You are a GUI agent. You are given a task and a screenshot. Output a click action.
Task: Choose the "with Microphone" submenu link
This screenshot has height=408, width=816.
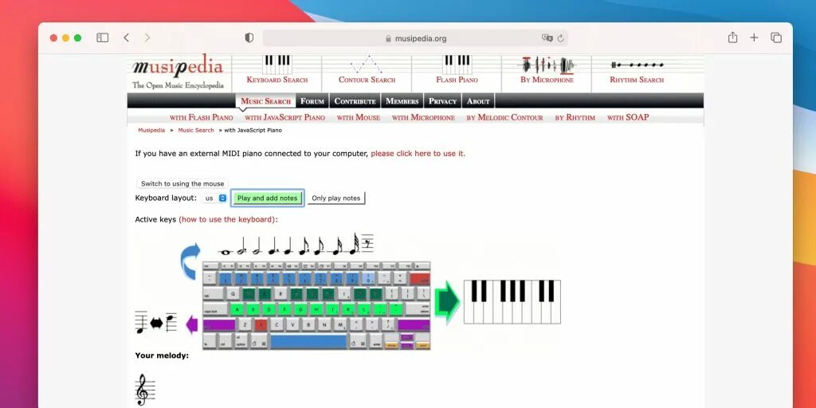(x=423, y=118)
